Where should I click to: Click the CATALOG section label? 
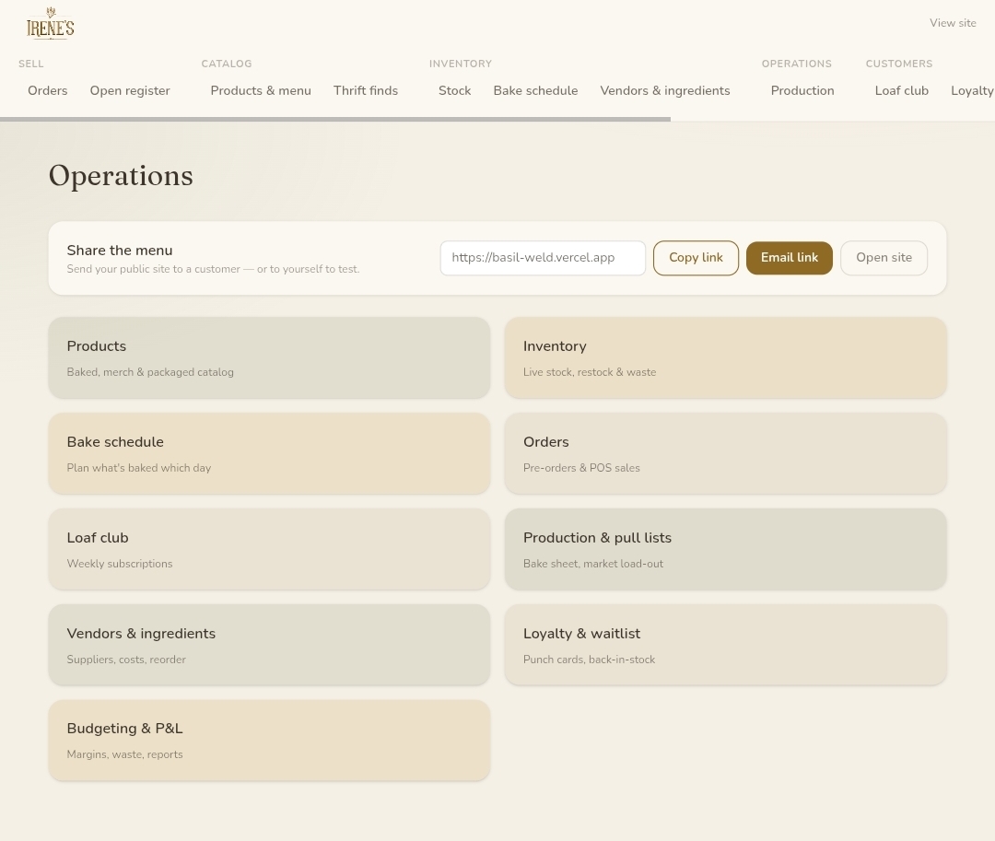click(x=227, y=64)
